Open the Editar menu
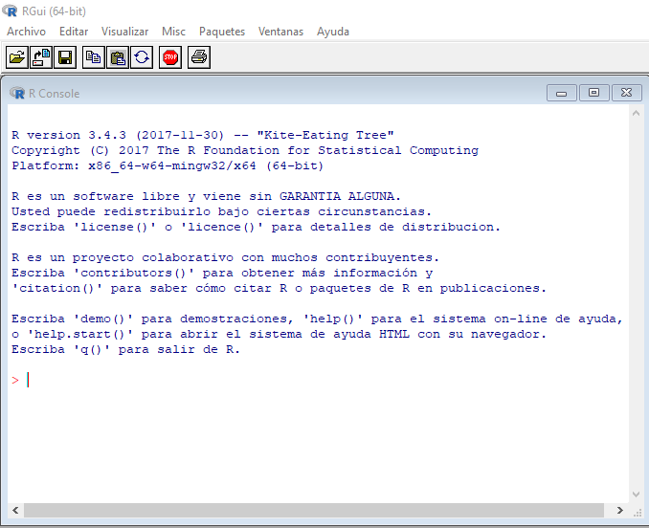This screenshot has height=528, width=649. (x=74, y=32)
